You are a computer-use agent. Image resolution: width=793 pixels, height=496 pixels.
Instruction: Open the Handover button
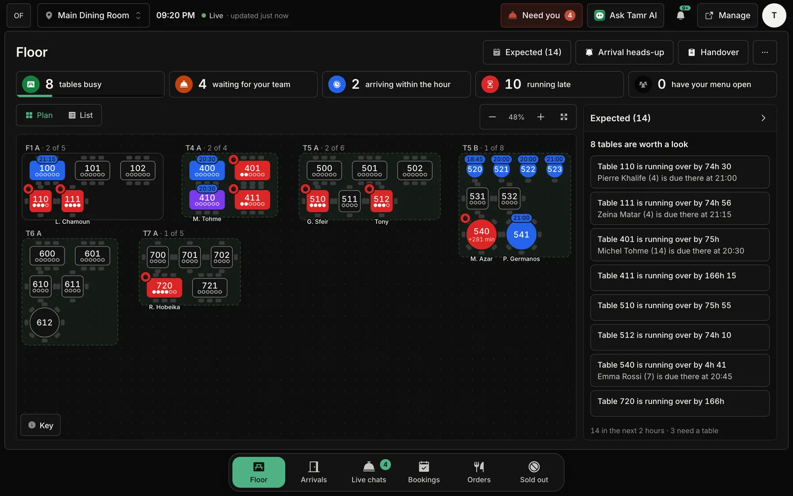pyautogui.click(x=713, y=52)
